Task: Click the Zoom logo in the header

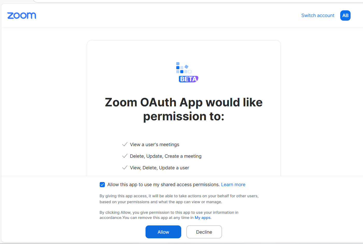Action: (x=22, y=15)
